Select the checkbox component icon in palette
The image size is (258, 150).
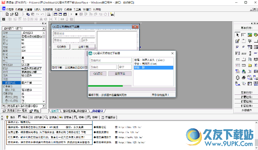237,47
